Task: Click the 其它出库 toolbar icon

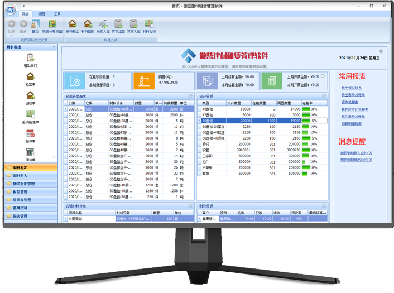Action: 118,26
